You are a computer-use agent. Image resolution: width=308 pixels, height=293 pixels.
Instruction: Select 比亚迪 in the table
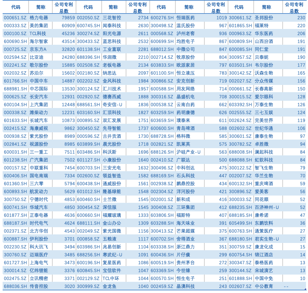[x=37, y=57]
